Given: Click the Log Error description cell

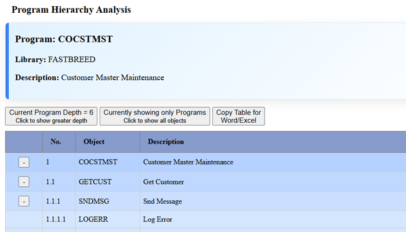Looking at the screenshot, I should pyautogui.click(x=158, y=220).
